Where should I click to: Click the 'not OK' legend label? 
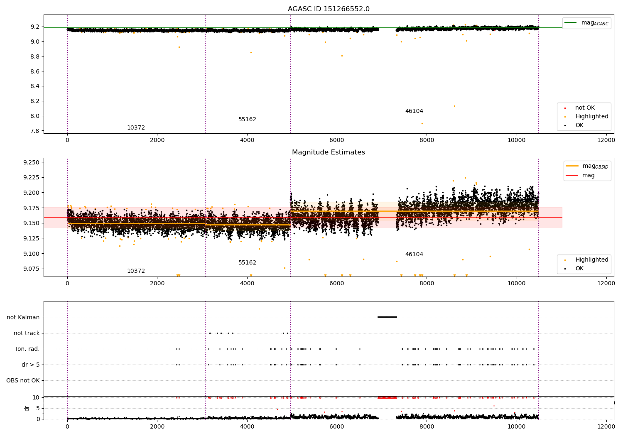[585, 108]
